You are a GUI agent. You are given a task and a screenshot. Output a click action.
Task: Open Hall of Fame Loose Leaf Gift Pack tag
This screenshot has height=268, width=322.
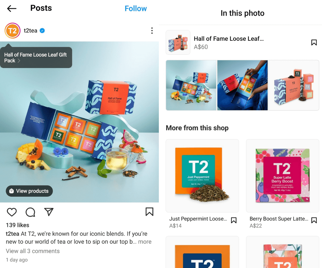click(x=36, y=57)
